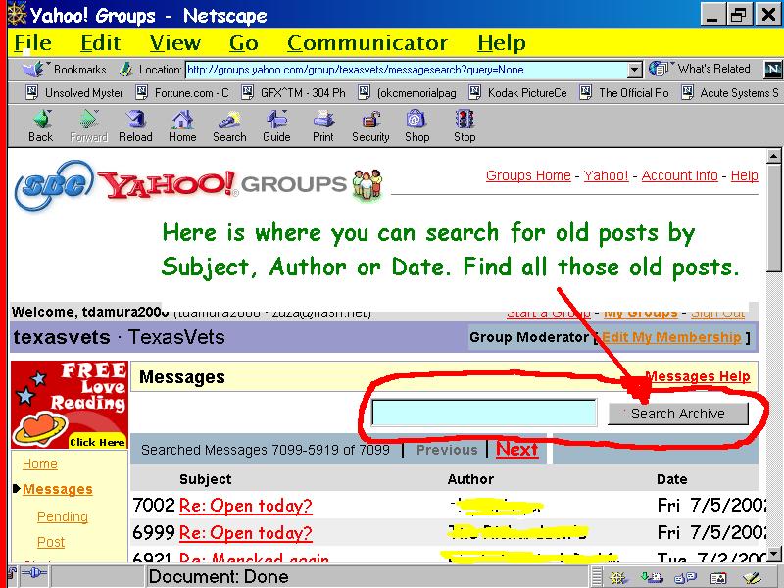Go to the Home page icon
Image resolution: width=784 pixels, height=588 pixels.
coord(182,126)
